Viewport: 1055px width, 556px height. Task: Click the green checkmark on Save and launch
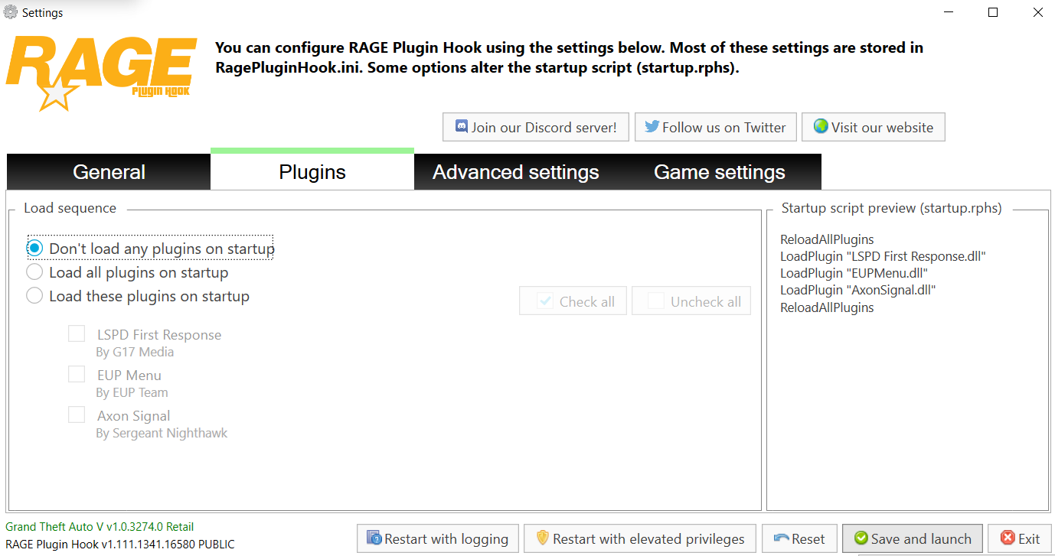(x=861, y=538)
